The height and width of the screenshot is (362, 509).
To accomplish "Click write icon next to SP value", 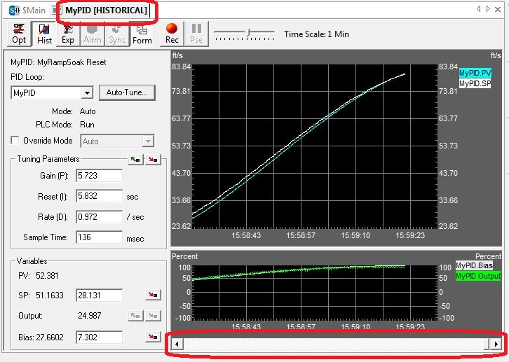I will [x=152, y=295].
